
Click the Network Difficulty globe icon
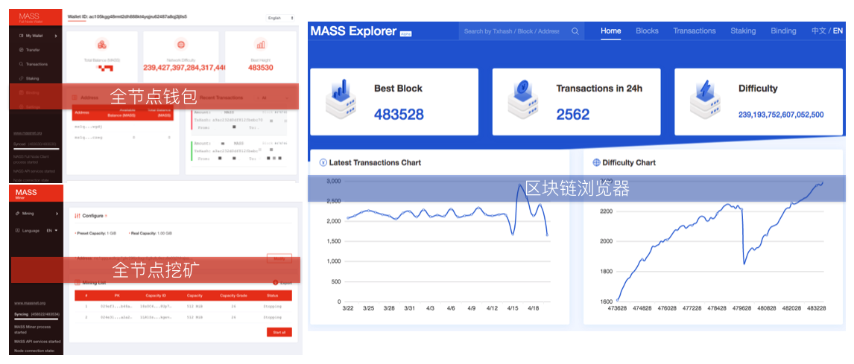(181, 45)
